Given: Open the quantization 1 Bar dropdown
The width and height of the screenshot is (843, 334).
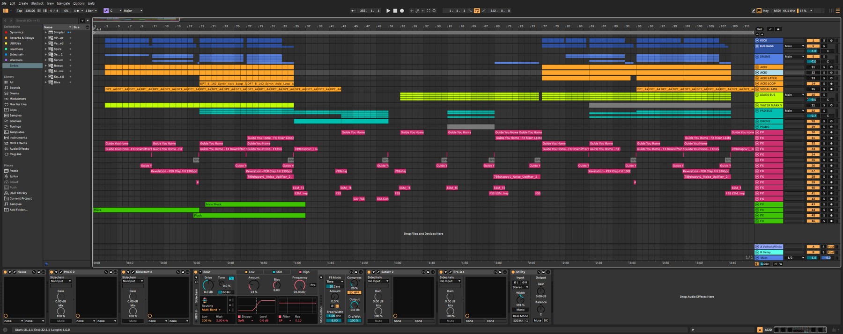Looking at the screenshot, I should 91,11.
